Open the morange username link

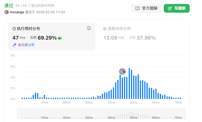coord(17,12)
